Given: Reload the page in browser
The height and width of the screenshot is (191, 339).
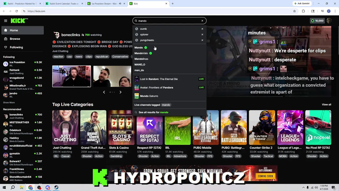Looking at the screenshot, I should coord(16,11).
